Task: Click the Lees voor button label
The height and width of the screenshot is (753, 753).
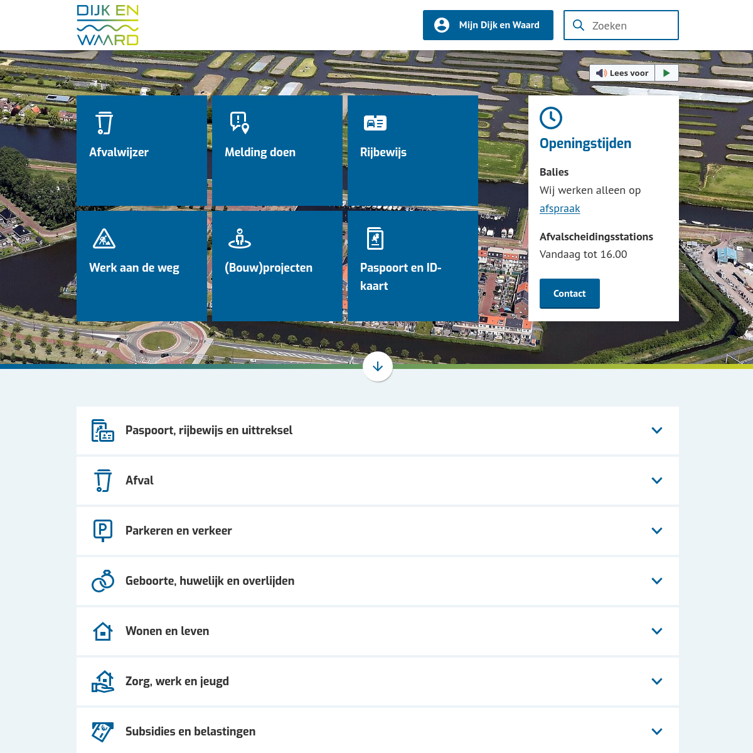Action: [629, 73]
